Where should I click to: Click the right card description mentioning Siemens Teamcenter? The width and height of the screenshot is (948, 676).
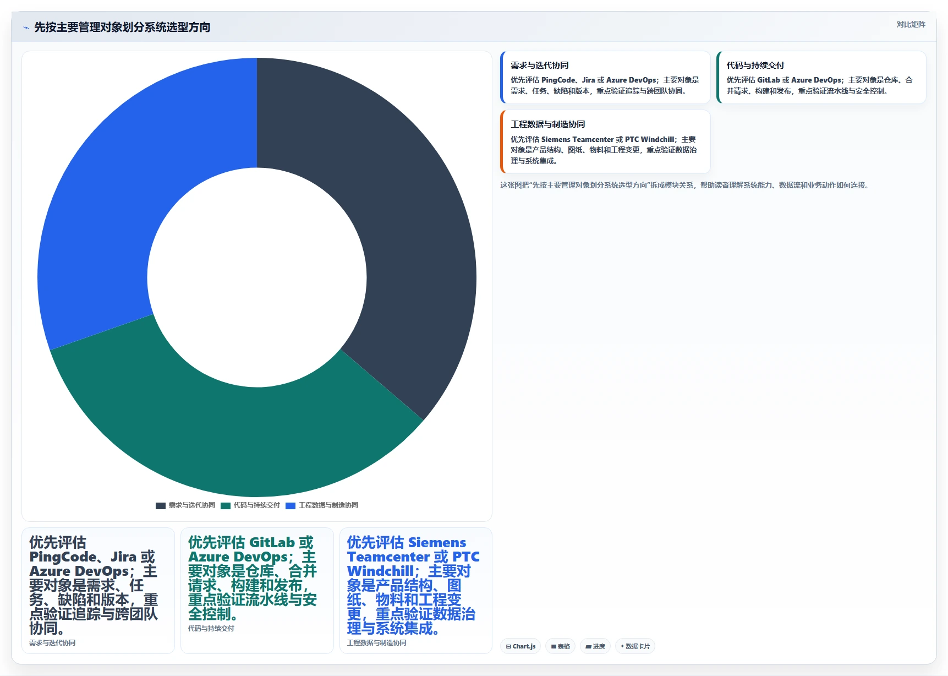coord(604,150)
